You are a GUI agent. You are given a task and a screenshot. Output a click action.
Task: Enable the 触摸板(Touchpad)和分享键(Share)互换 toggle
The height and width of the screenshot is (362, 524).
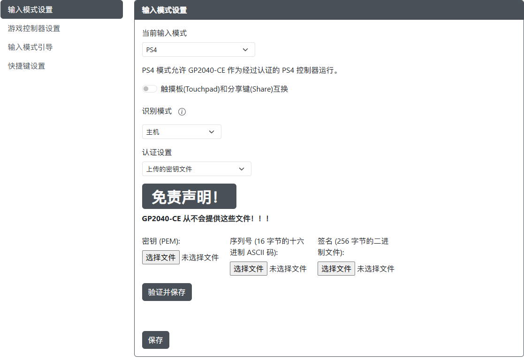(x=149, y=88)
